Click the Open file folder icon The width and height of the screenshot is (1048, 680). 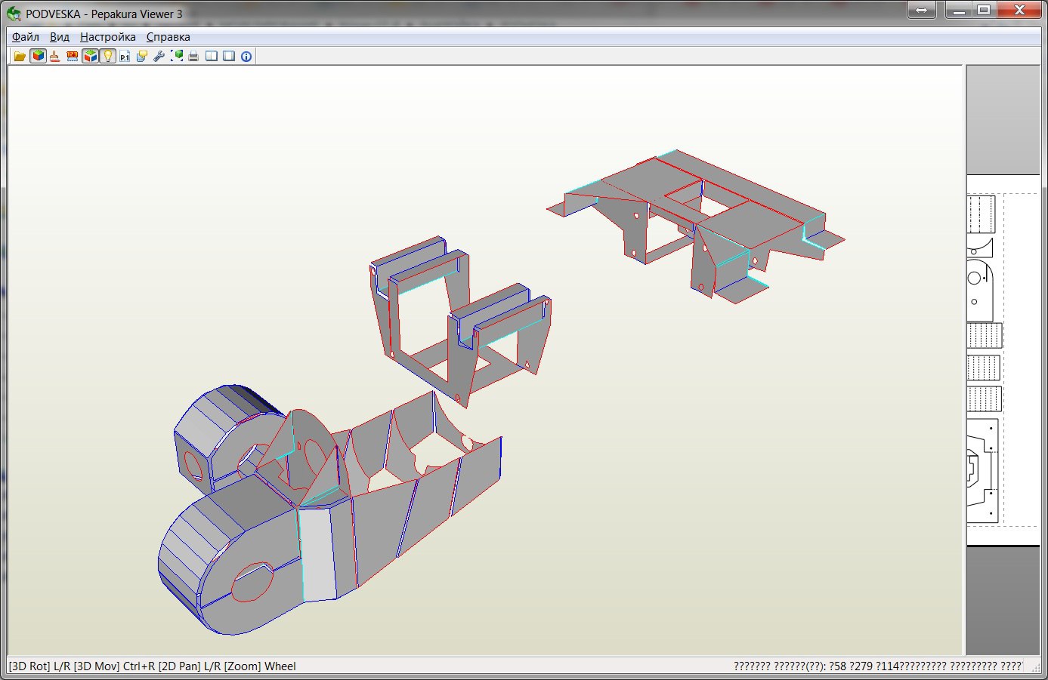[x=20, y=56]
